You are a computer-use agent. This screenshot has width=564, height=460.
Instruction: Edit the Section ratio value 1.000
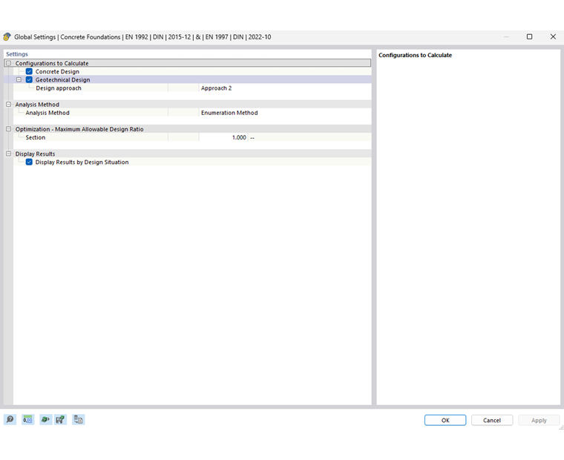pos(223,137)
